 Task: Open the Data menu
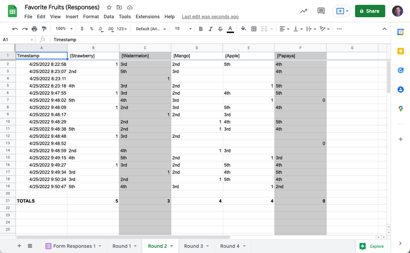tap(108, 17)
